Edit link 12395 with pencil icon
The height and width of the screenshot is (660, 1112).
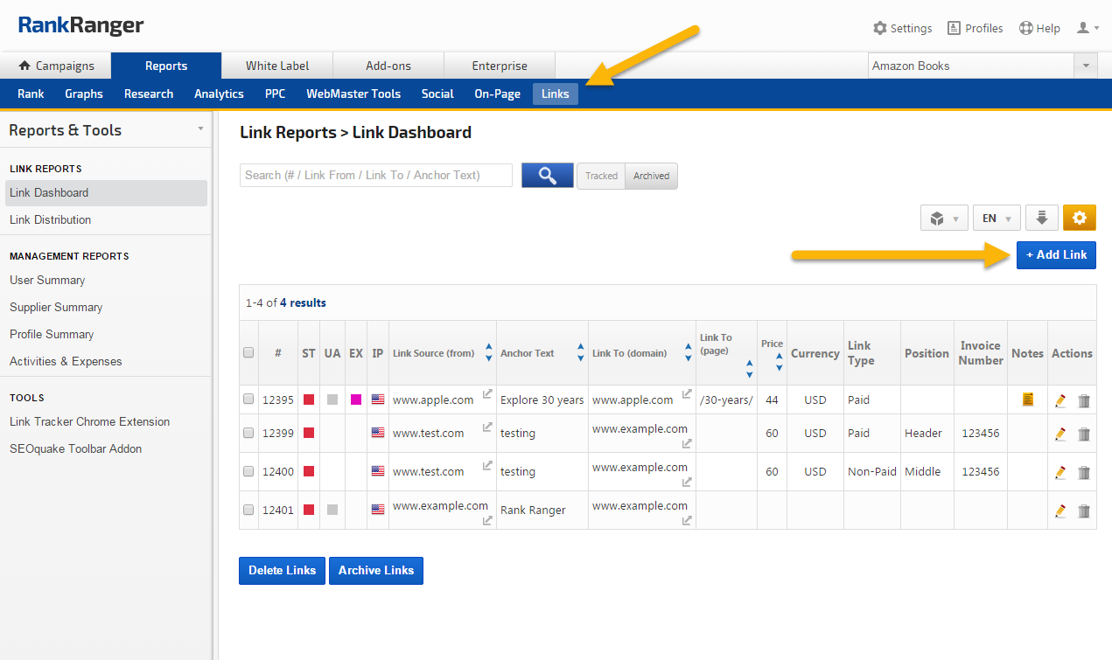coord(1060,400)
